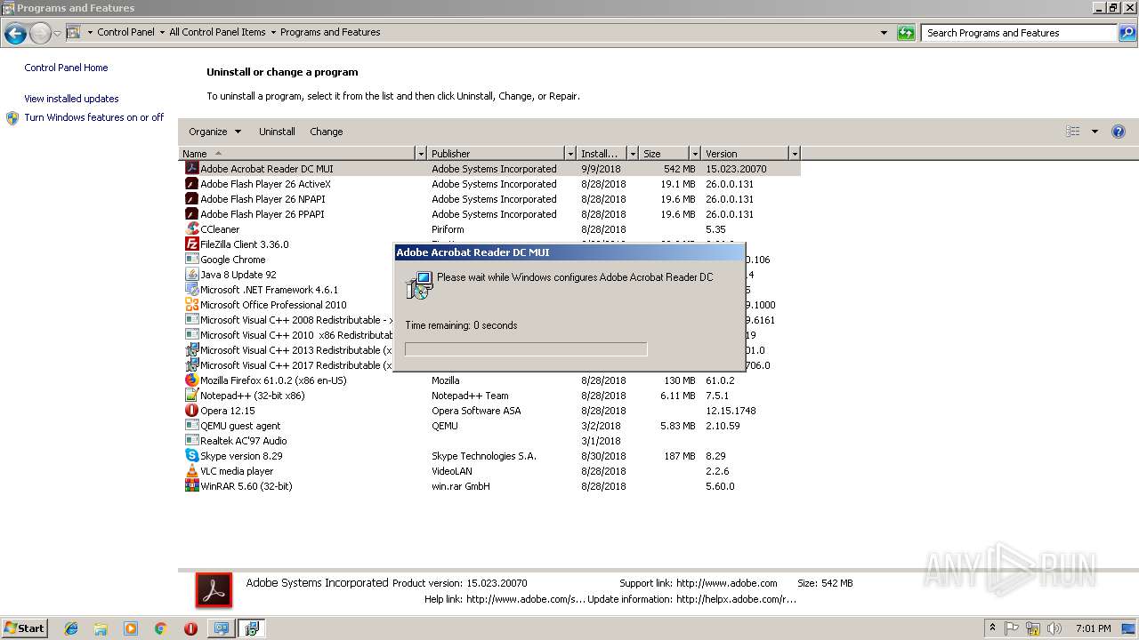
Task: Show hidden system tray icons
Action: (992, 628)
